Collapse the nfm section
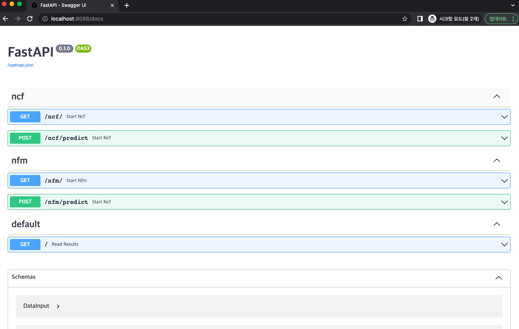This screenshot has height=329, width=519. 496,160
